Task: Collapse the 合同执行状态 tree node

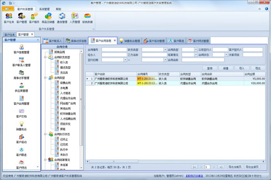Action: [45, 134]
